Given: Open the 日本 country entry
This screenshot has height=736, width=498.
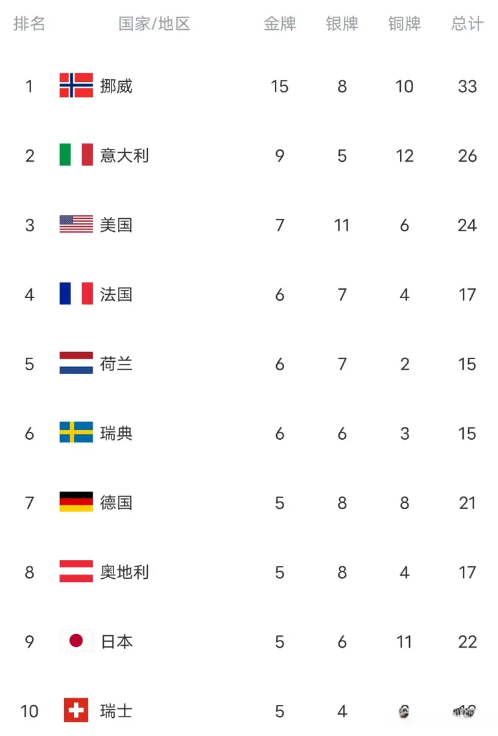Looking at the screenshot, I should 117,642.
